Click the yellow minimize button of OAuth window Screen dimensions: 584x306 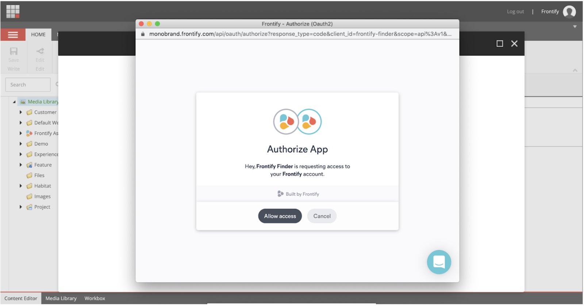click(x=149, y=24)
